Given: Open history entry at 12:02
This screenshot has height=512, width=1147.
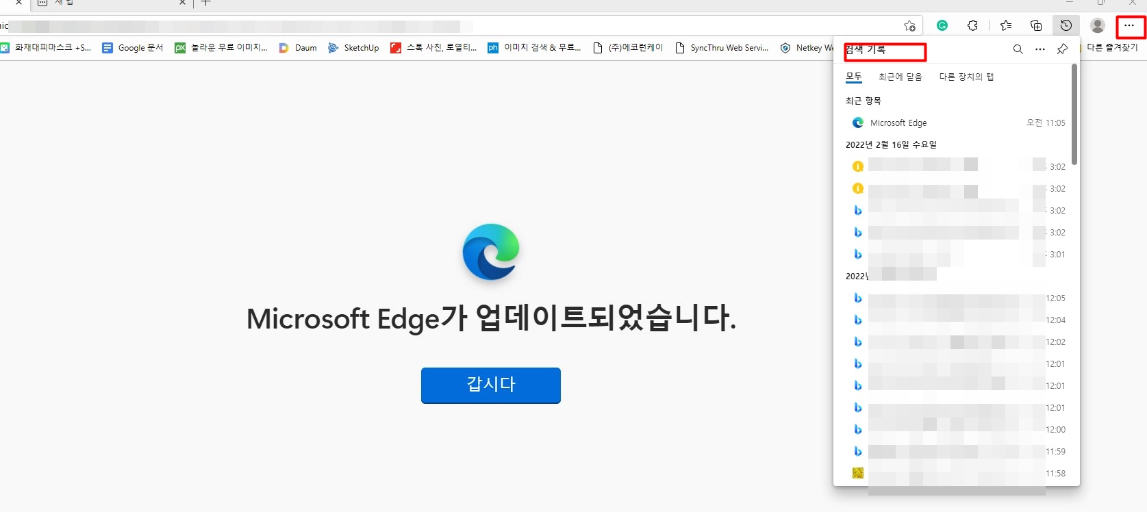Looking at the screenshot, I should coord(955,342).
